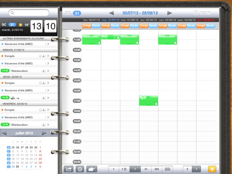The height and width of the screenshot is (174, 232).
Task: Show next month in the mini calendar
Action: click(44, 133)
